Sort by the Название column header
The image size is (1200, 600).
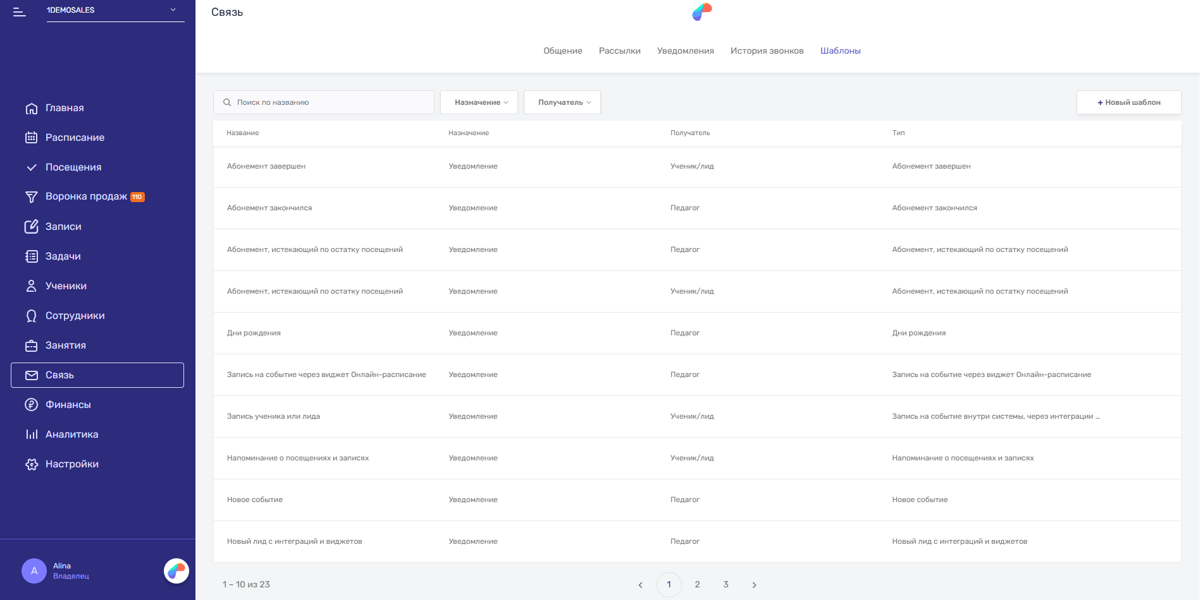point(243,133)
